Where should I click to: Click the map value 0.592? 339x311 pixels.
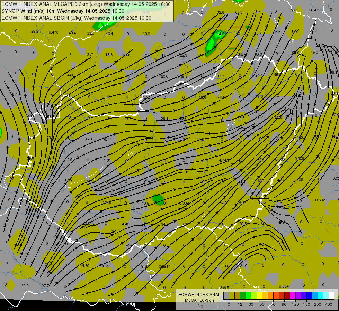pos(320,200)
